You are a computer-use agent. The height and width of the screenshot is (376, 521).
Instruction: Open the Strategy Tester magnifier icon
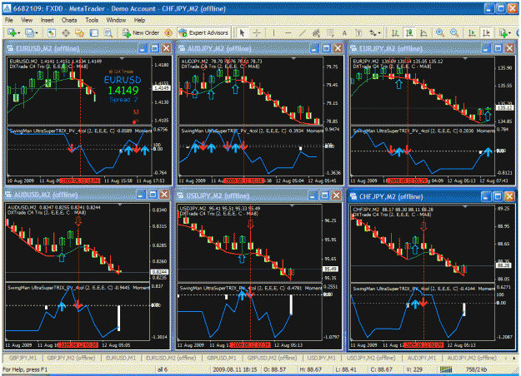[108, 32]
